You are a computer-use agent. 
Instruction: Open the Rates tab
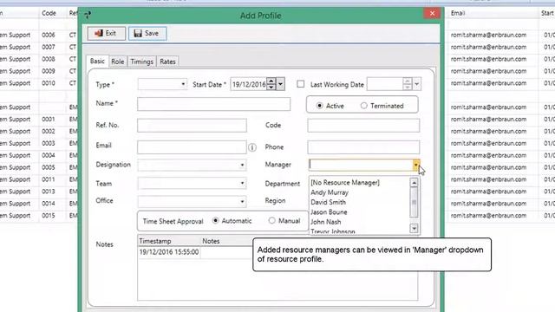[167, 62]
